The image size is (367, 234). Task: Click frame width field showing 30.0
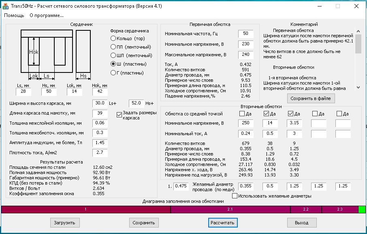[x=100, y=103]
